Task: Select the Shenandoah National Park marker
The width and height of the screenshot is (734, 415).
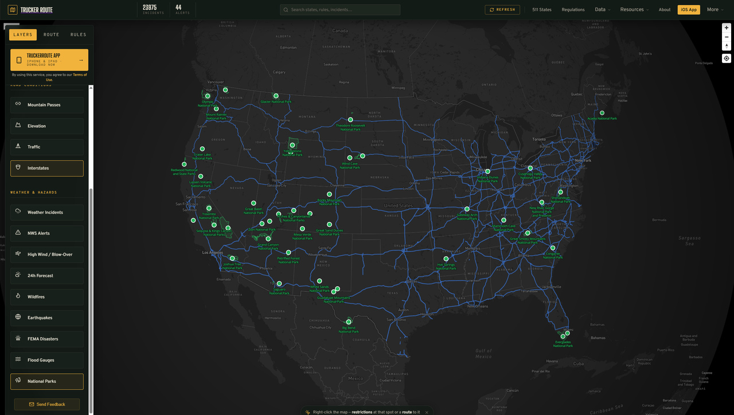Action: coord(561,192)
